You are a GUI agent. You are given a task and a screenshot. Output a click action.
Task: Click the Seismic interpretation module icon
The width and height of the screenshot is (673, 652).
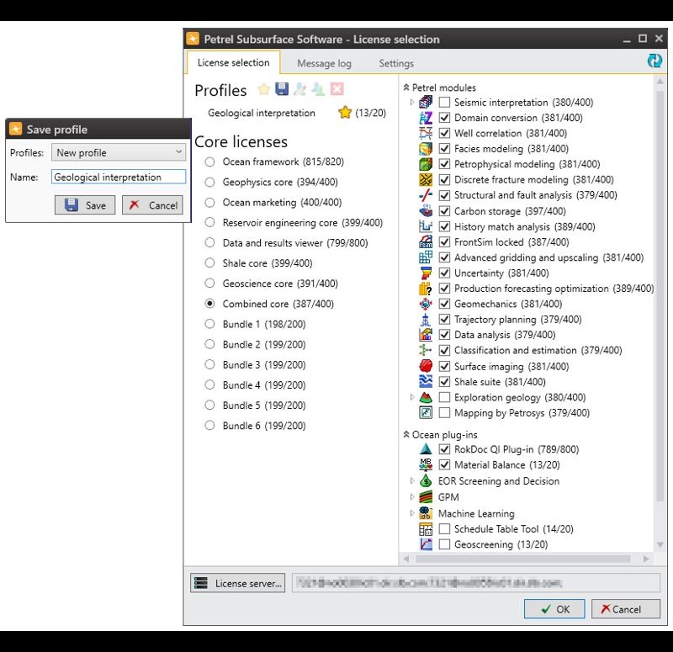[x=426, y=102]
